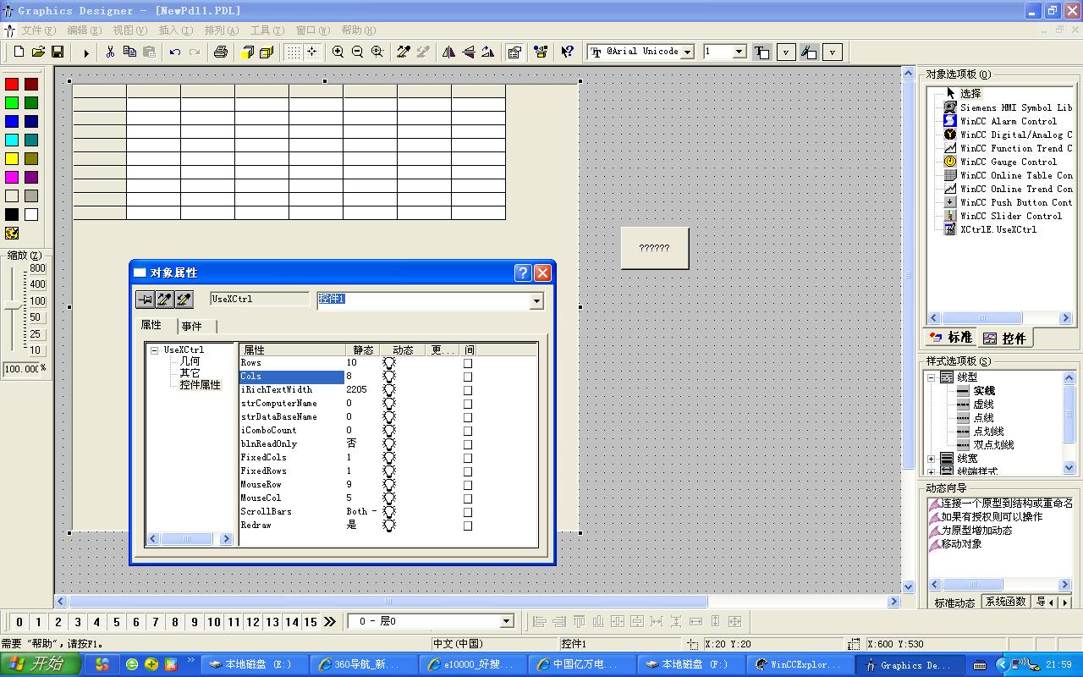Create a new picture with the New icon
This screenshot has width=1083, height=677.
pos(19,52)
